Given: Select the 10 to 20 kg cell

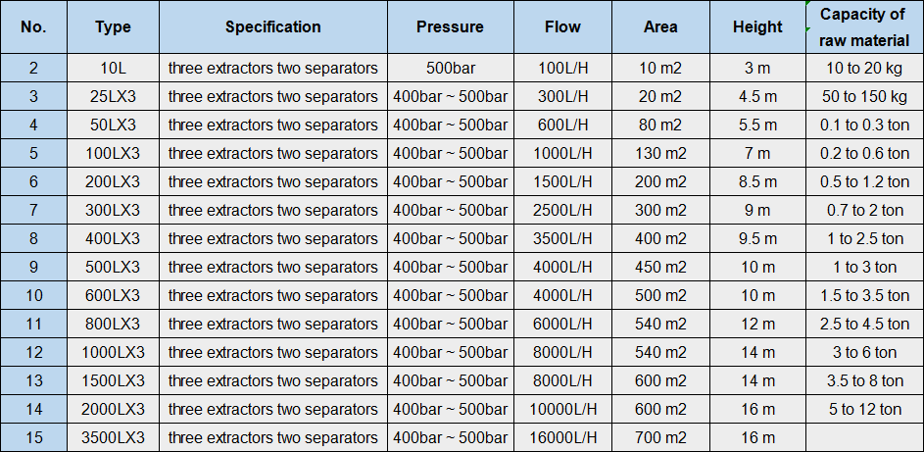Looking at the screenshot, I should pos(863,69).
